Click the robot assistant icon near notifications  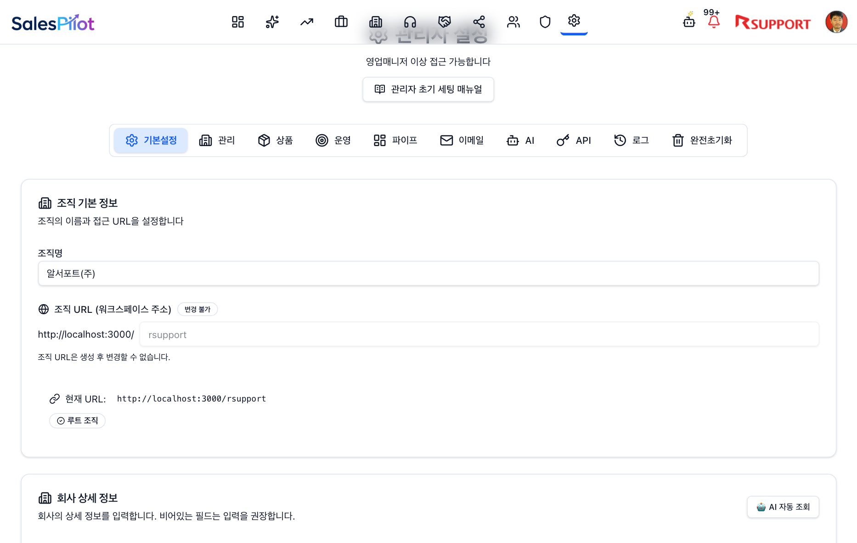(689, 21)
